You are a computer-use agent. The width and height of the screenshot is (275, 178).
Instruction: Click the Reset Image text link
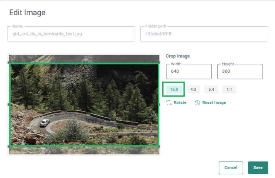(x=214, y=102)
